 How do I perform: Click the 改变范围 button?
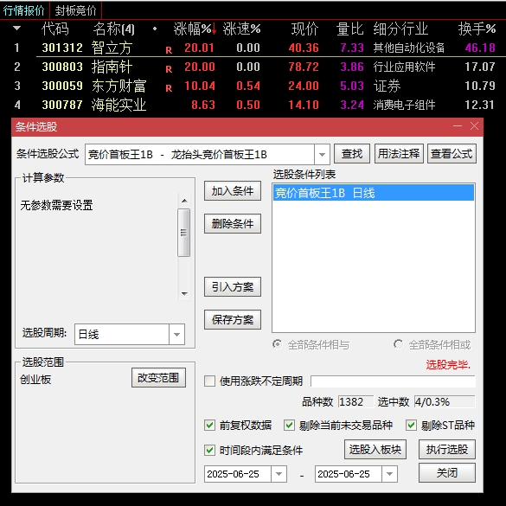[x=158, y=378]
